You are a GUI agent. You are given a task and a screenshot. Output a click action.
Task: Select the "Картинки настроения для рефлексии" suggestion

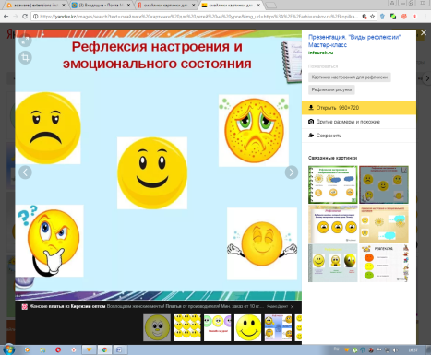pos(350,77)
